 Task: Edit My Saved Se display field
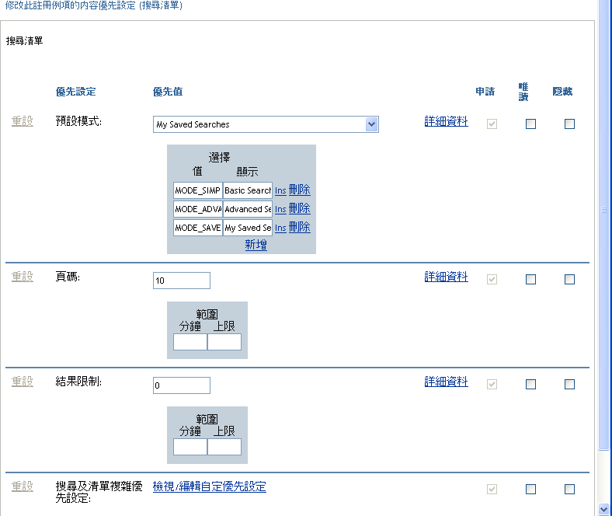[248, 228]
